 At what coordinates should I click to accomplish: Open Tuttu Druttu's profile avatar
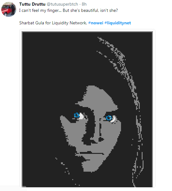tap(9, 9)
